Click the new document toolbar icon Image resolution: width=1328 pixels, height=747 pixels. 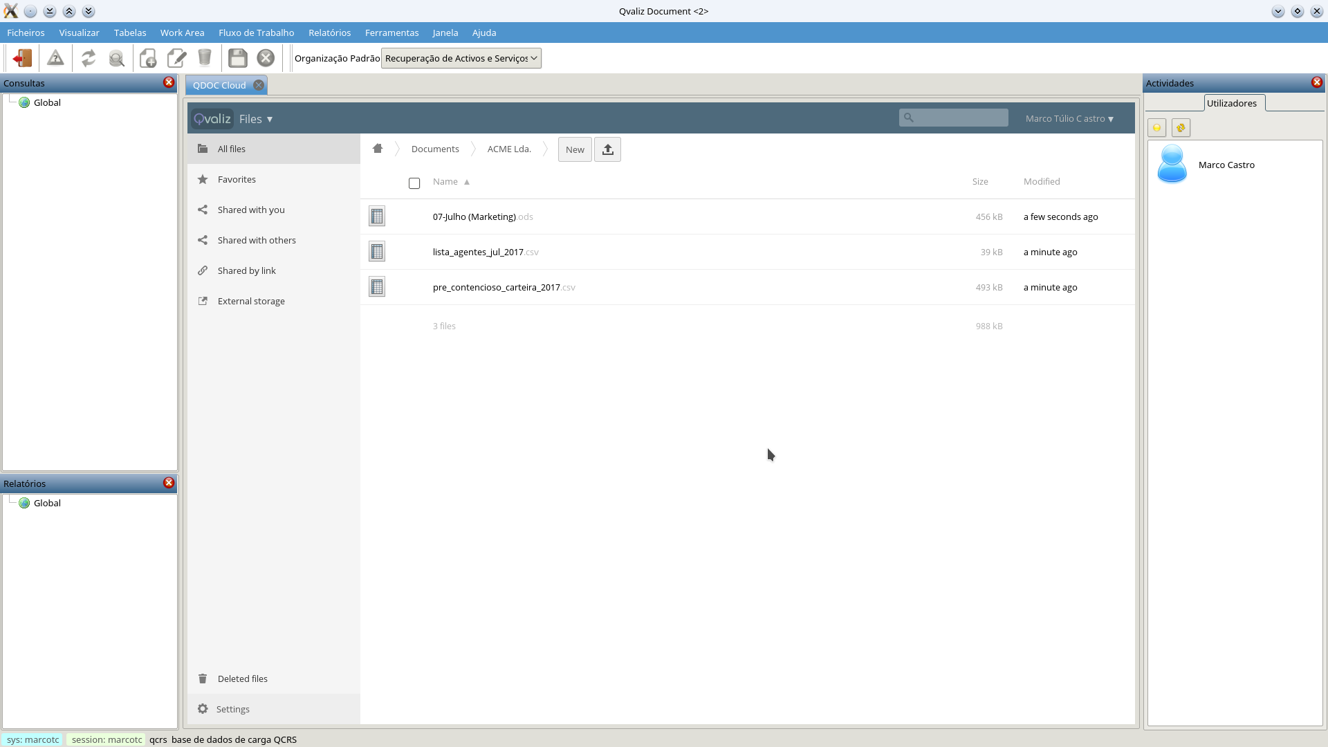coord(148,58)
